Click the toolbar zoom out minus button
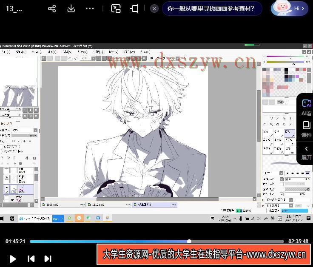Screen dimensions: 313x267 pos(99,58)
